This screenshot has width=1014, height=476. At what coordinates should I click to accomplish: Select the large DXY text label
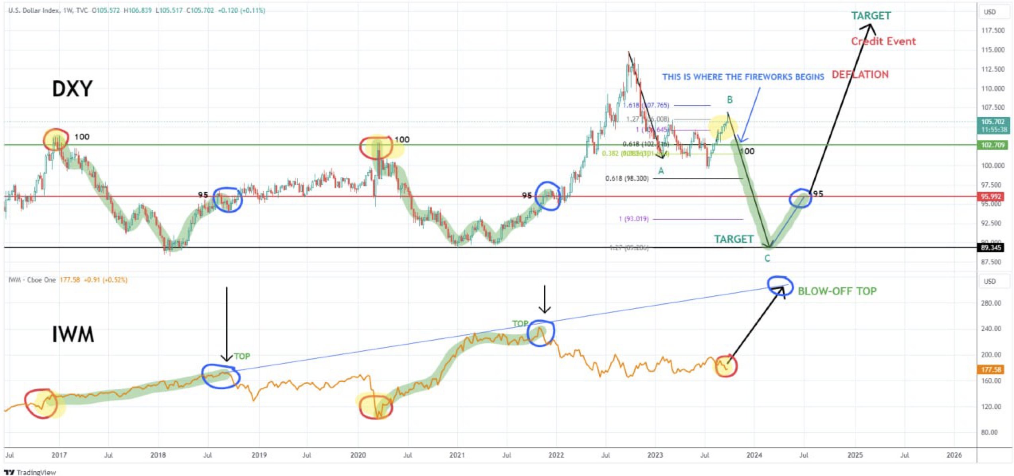tap(72, 89)
